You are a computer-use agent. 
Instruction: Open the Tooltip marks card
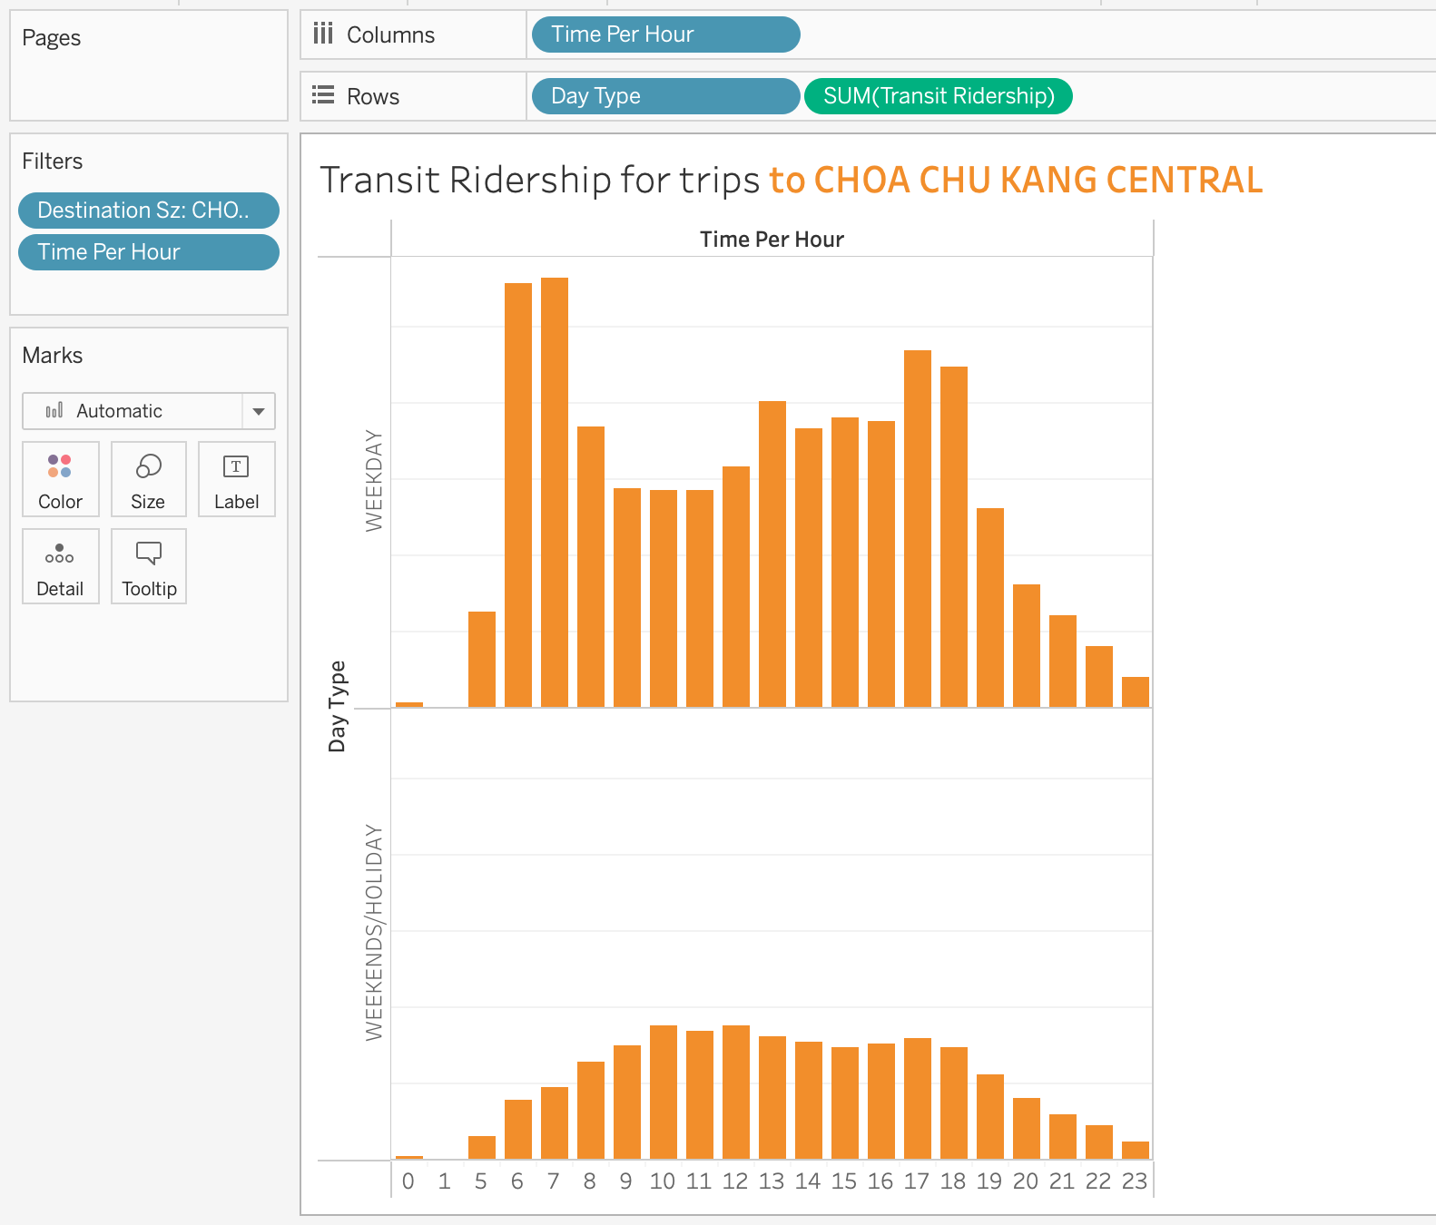click(149, 566)
